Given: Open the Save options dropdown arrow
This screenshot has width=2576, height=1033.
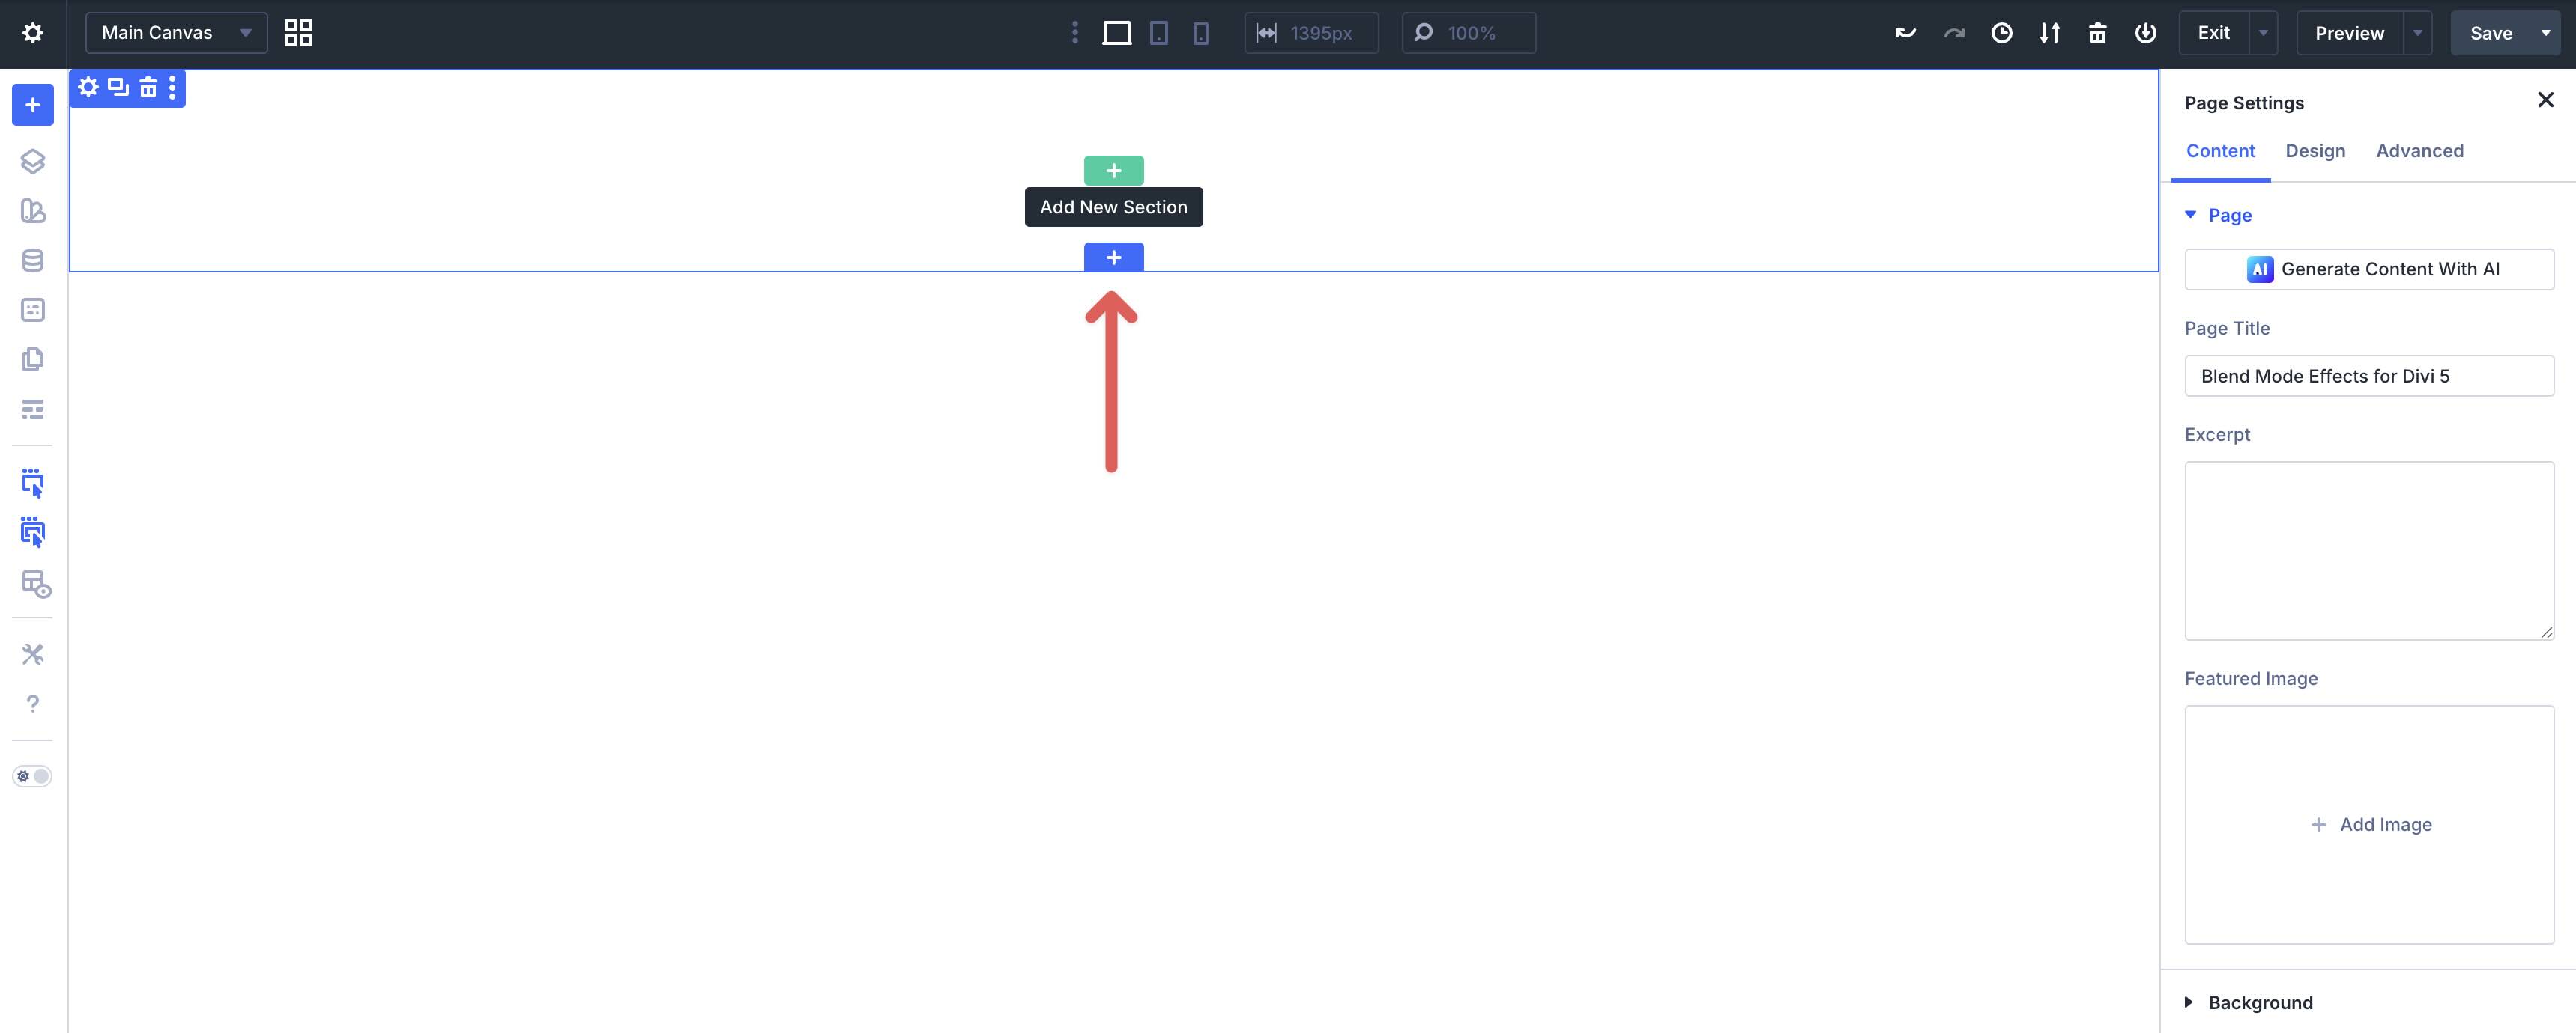Looking at the screenshot, I should 2546,32.
